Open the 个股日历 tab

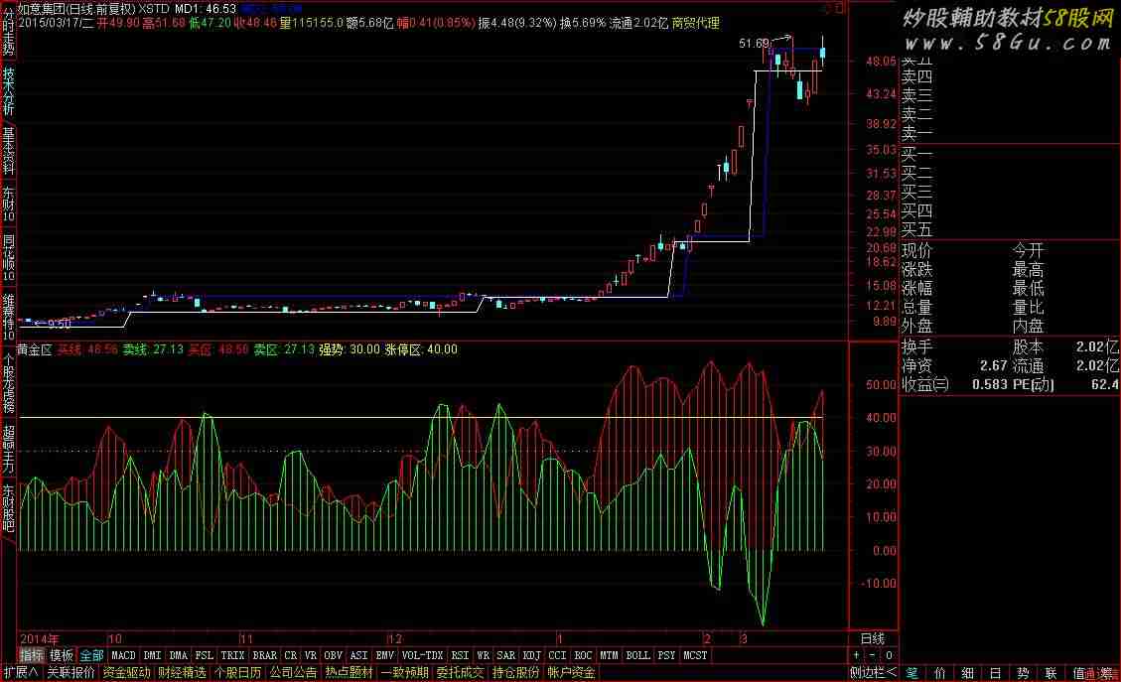click(x=238, y=672)
